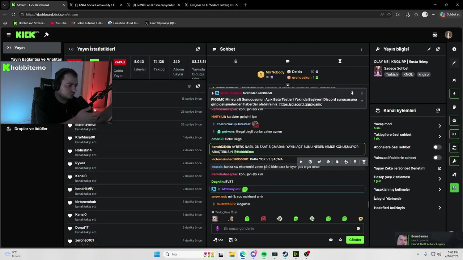Click İzleyici Yönlendir

388,199
